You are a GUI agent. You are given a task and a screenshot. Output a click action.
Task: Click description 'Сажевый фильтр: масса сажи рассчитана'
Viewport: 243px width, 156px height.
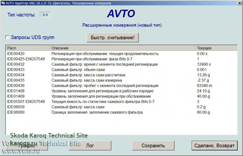click(x=88, y=75)
